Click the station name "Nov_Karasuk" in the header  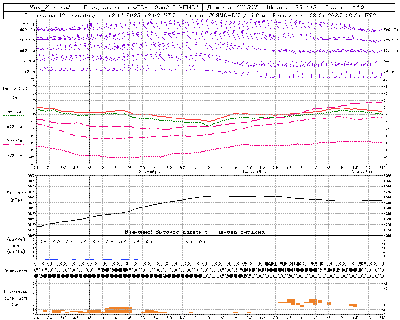[50, 7]
